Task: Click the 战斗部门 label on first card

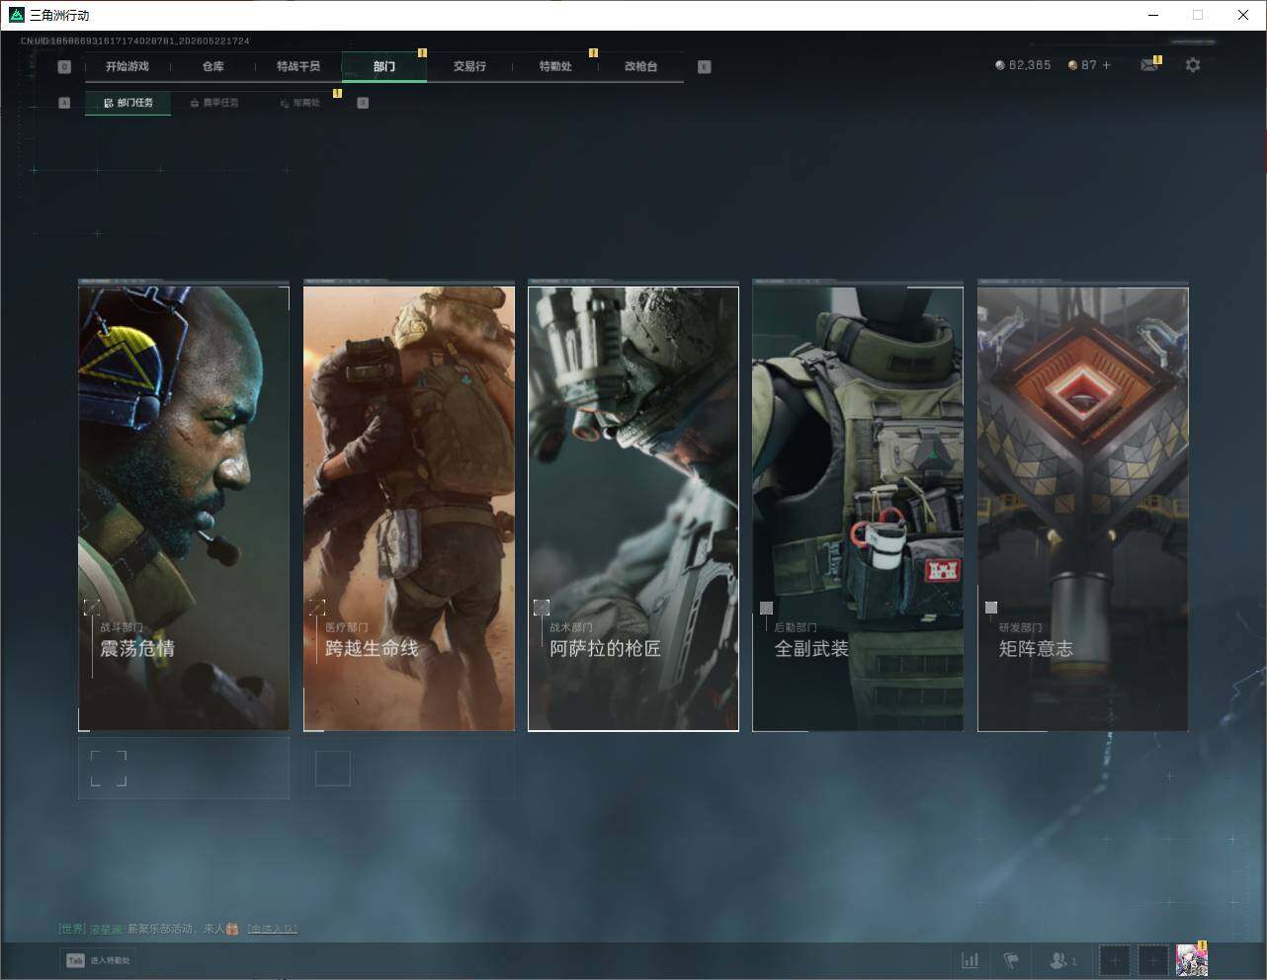Action: pyautogui.click(x=122, y=627)
